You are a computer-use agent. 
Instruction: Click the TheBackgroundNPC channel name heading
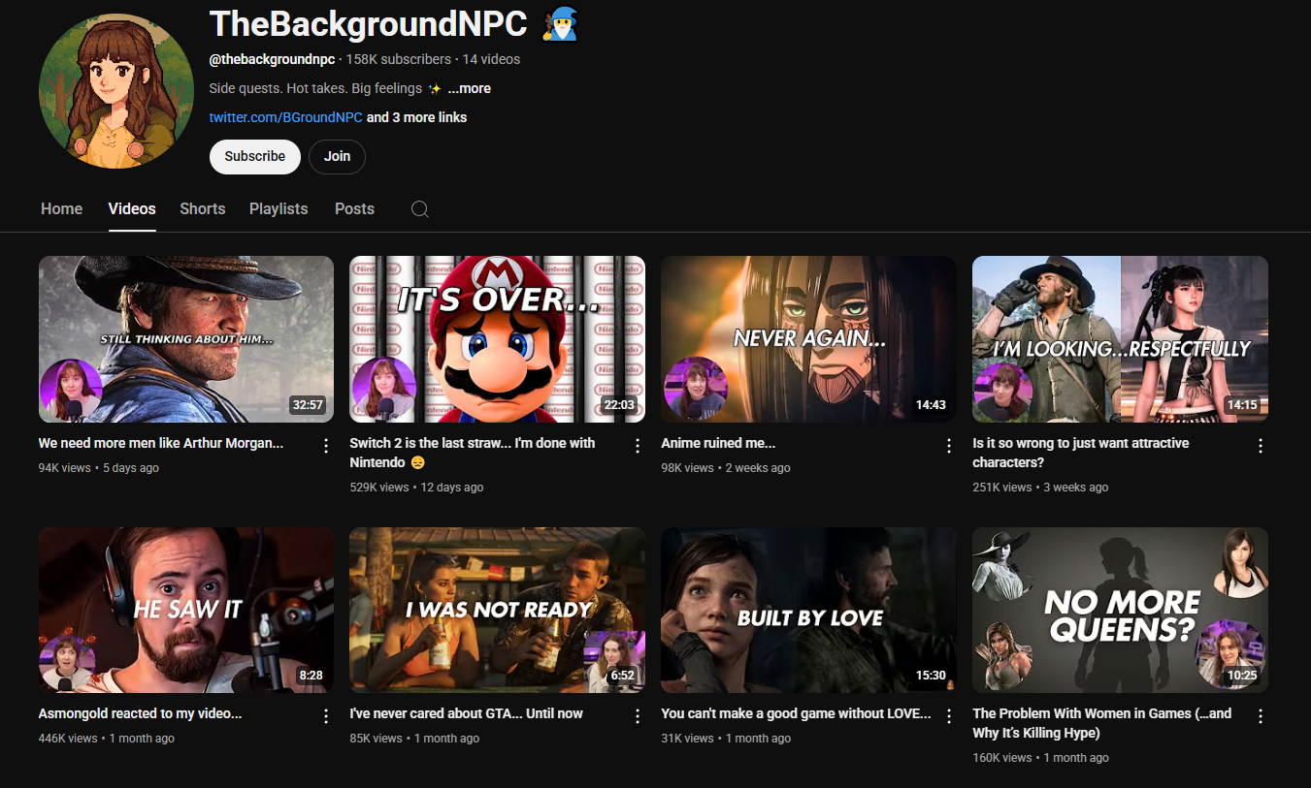pos(369,23)
